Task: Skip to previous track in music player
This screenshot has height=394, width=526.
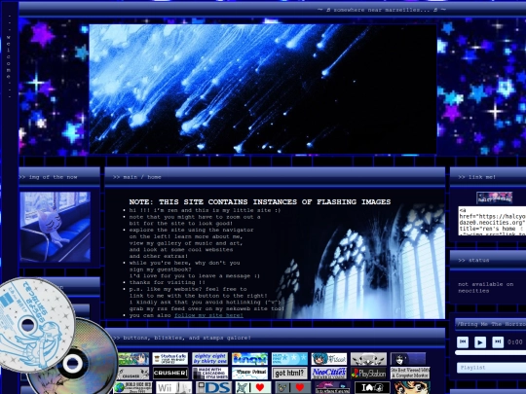Action: click(x=463, y=342)
